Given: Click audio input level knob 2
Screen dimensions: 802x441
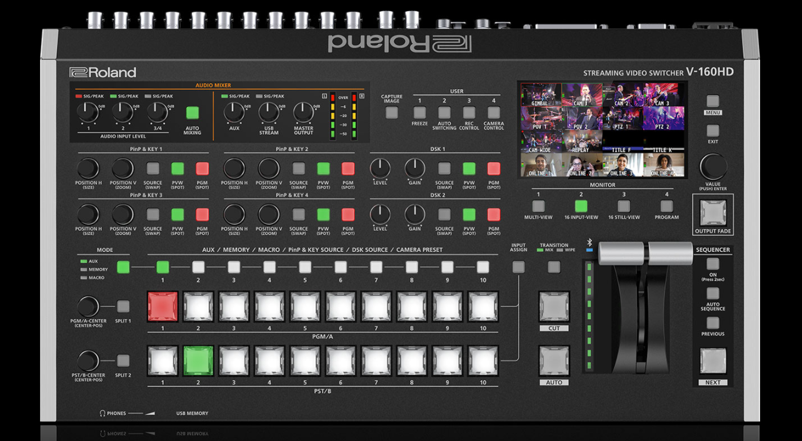Looking at the screenshot, I should 123,112.
